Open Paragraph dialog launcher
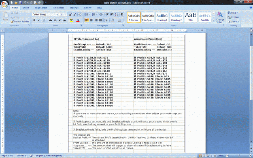253x158 pixels. [x=123, y=25]
